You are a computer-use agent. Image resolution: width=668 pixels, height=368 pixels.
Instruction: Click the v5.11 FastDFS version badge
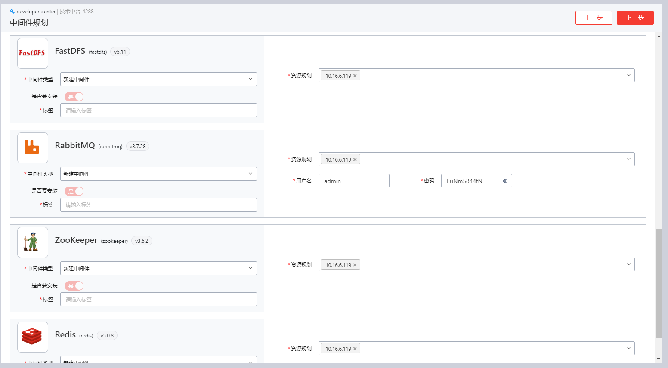coord(120,52)
